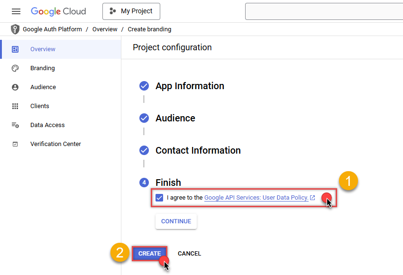Click the Audience step completed checkmark
403x275 pixels.
pyautogui.click(x=144, y=118)
